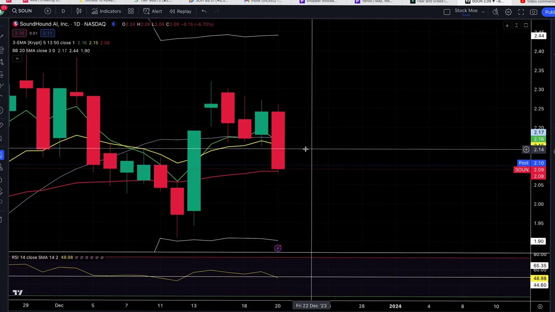Toggle the extended hours moon icon

click(x=114, y=24)
